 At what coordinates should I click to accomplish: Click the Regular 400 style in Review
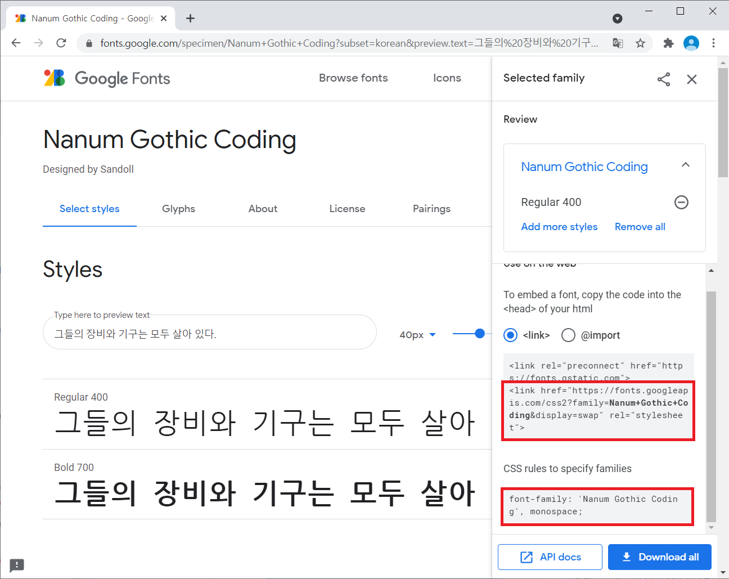pos(551,202)
